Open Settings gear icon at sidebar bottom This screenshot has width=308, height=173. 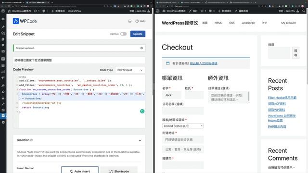[x=3, y=122]
